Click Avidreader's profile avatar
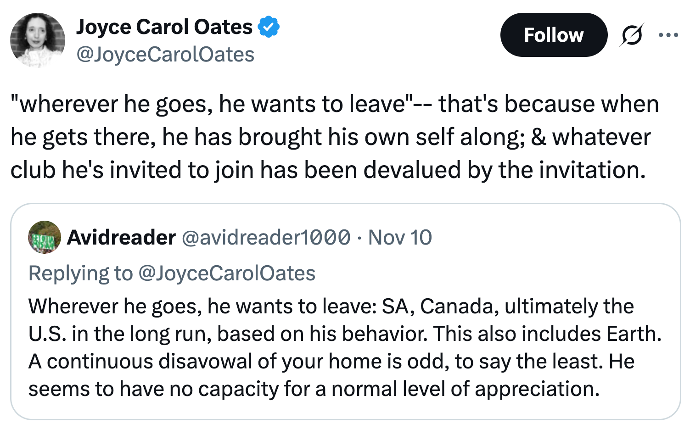This screenshot has height=429, width=690. click(x=44, y=237)
